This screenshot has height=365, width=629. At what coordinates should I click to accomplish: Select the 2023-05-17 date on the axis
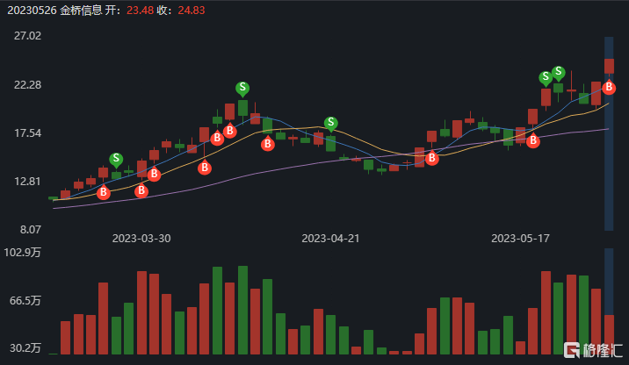(x=520, y=238)
